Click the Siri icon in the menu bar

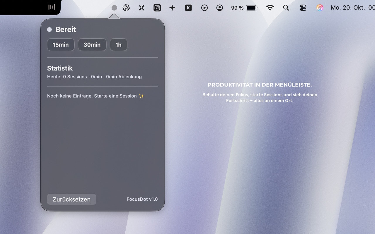(x=320, y=8)
